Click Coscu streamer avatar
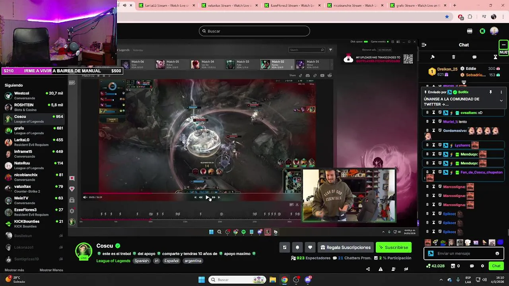The height and width of the screenshot is (286, 509). click(84, 251)
